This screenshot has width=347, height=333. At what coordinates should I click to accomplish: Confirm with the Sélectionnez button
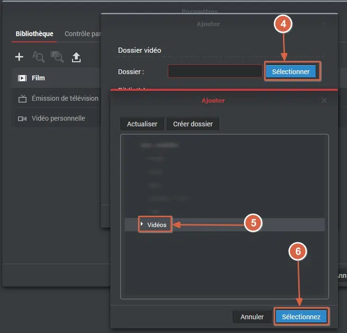[301, 316]
